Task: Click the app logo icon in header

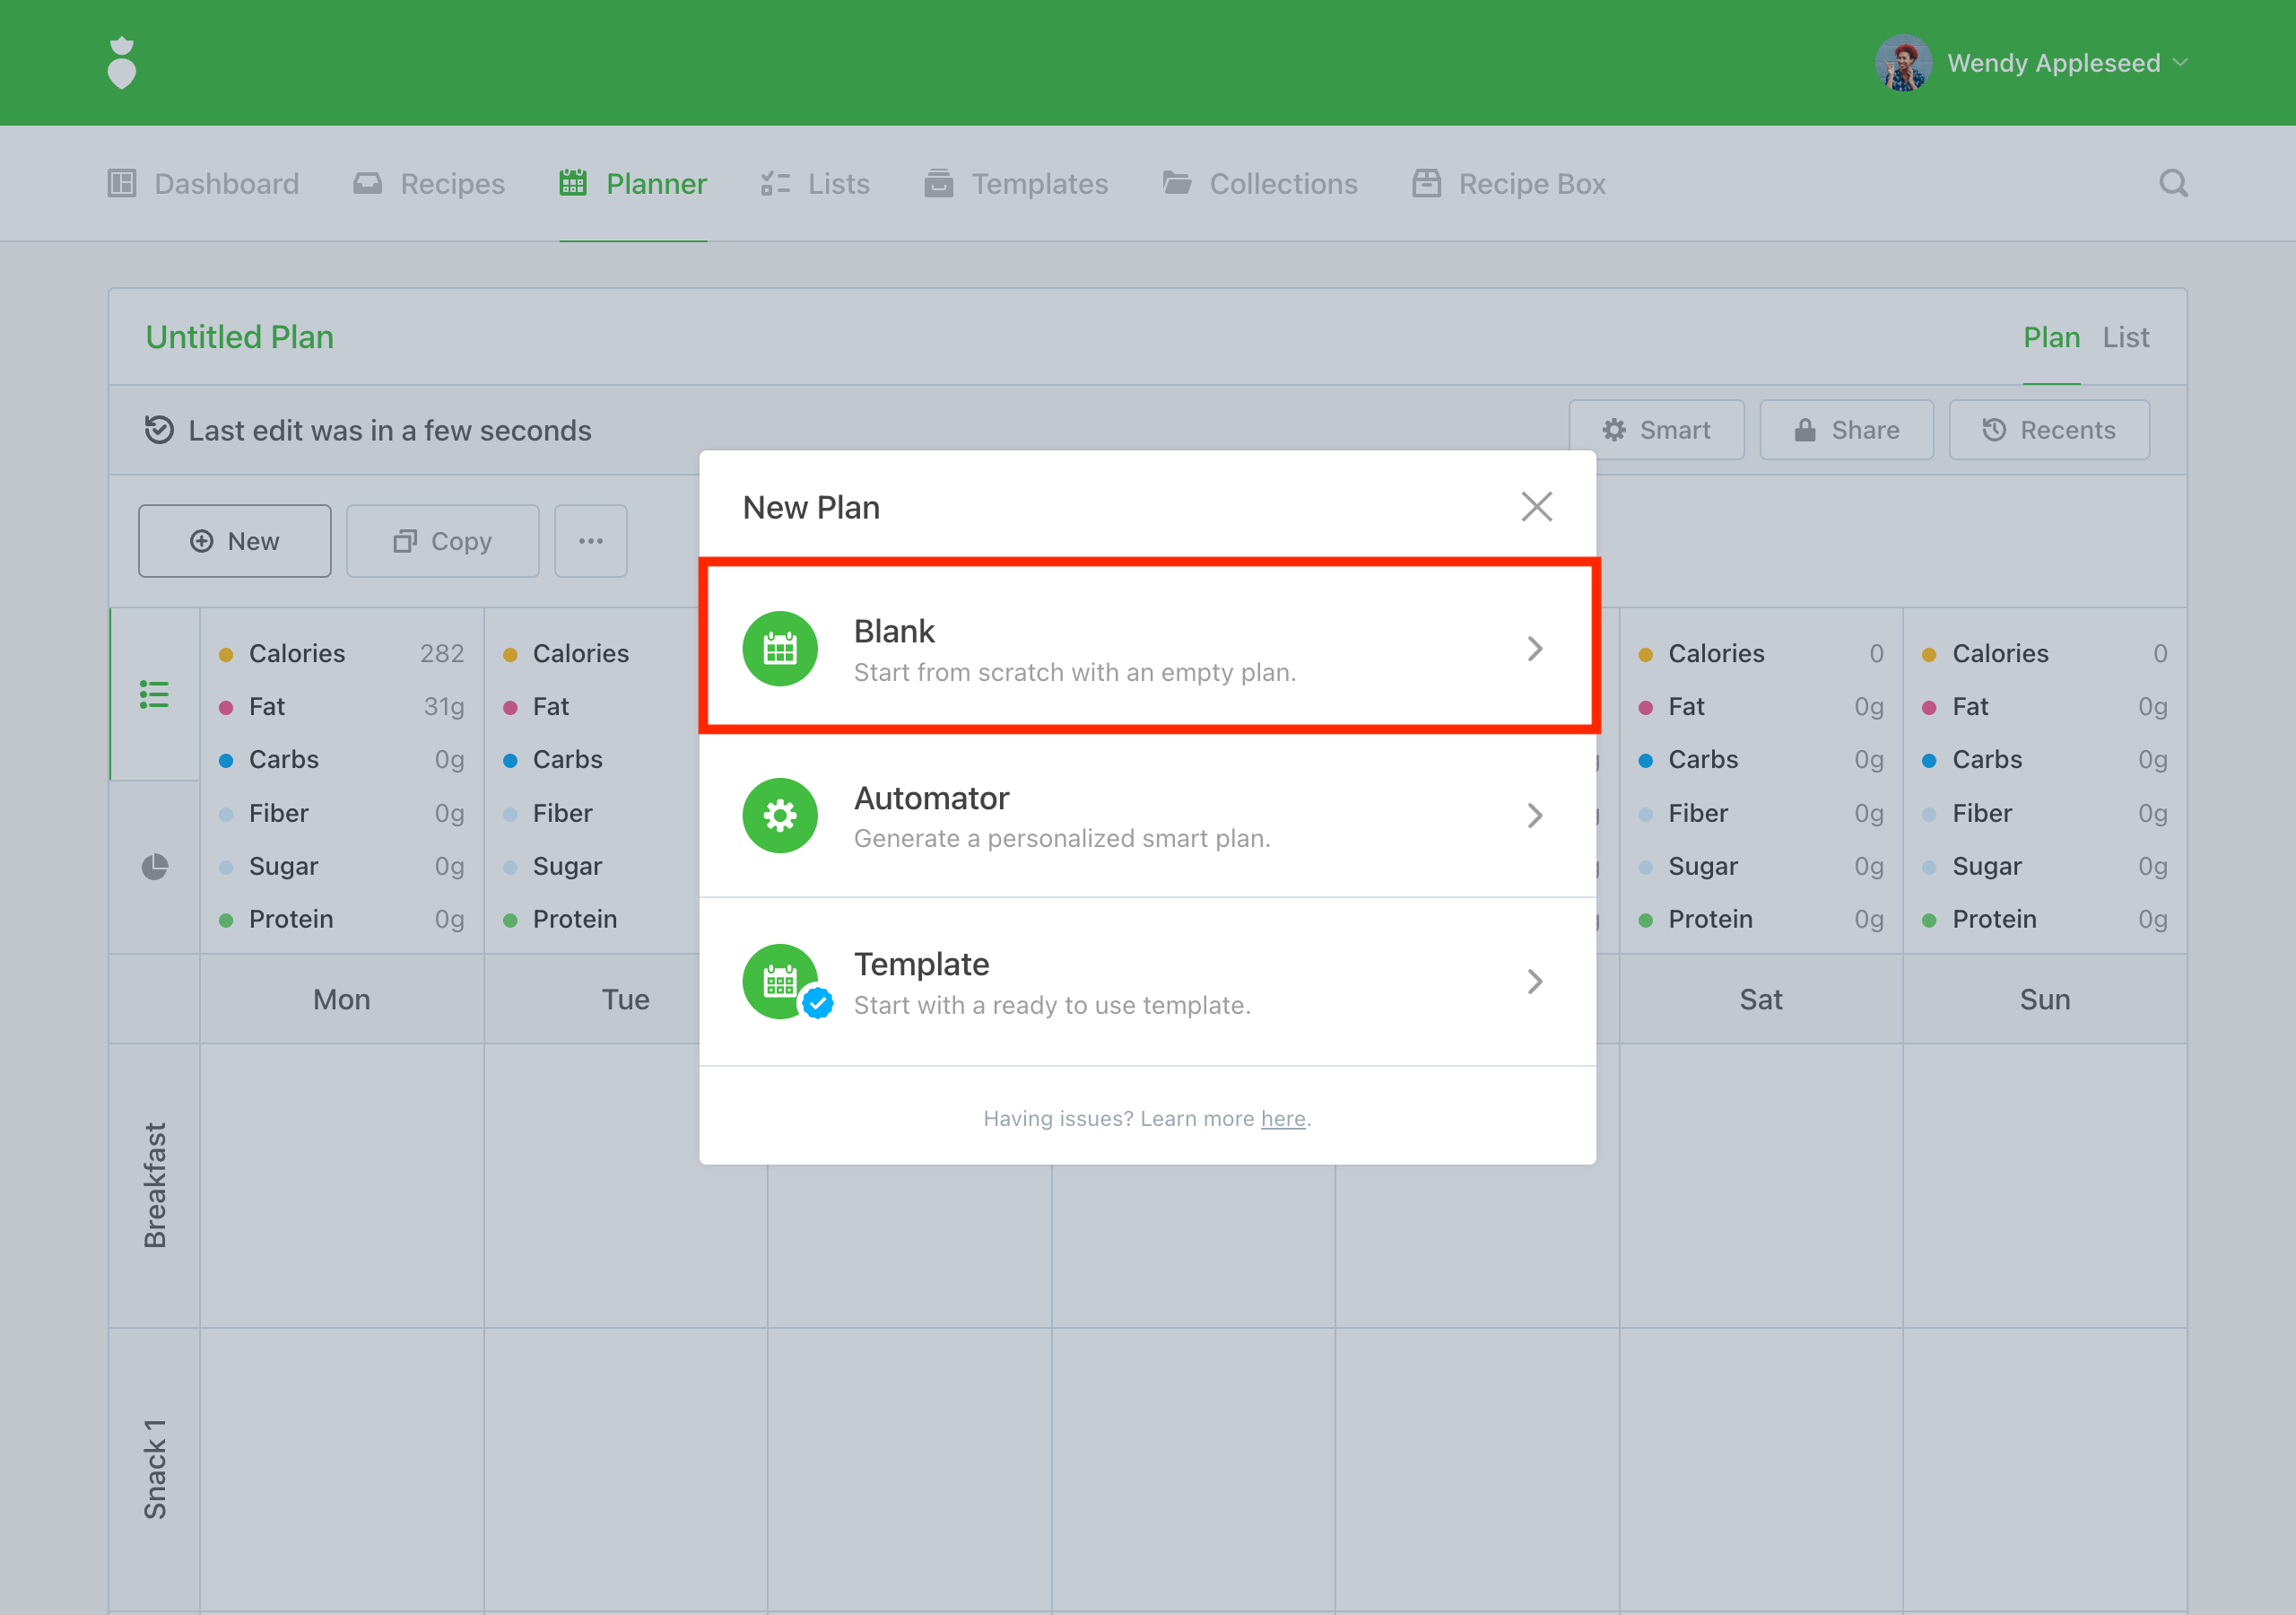Action: click(x=121, y=63)
